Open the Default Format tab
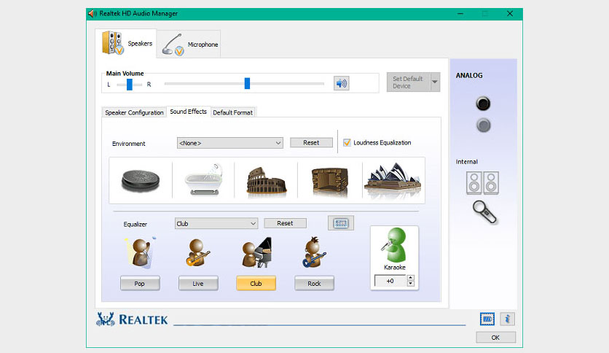609x353 pixels. (x=232, y=112)
